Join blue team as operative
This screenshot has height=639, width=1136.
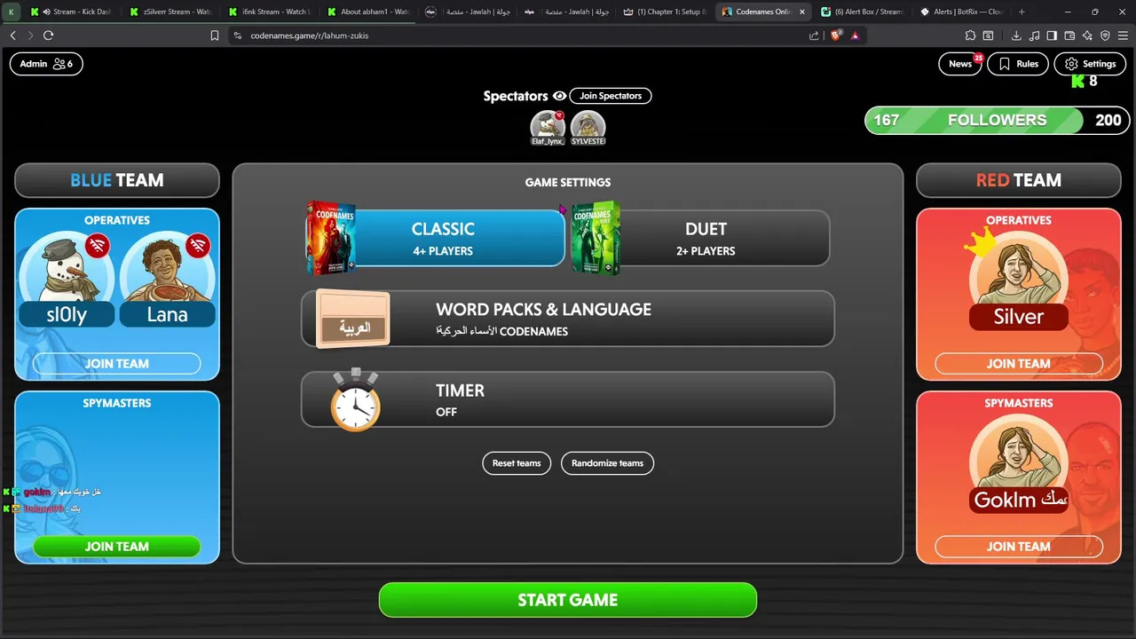117,363
